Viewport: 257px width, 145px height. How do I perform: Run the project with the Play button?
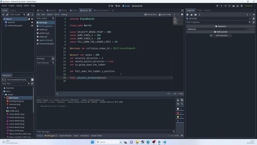pos(217,6)
